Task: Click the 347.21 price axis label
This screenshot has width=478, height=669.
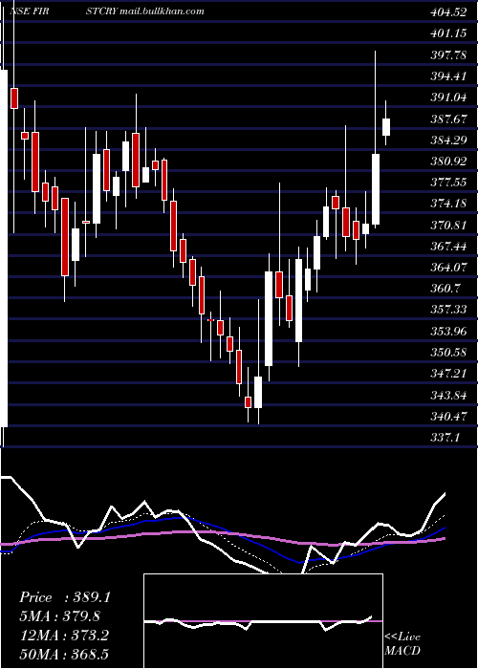Action: (x=448, y=374)
